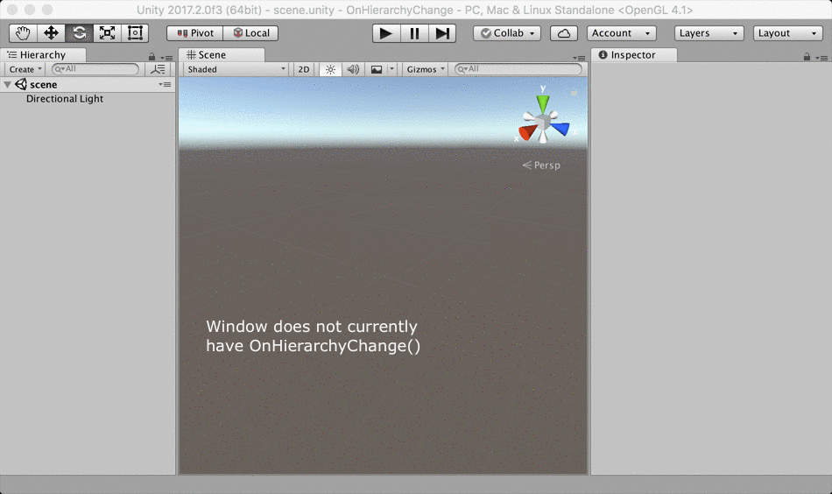The width and height of the screenshot is (832, 494).
Task: Click the Step frame button
Action: pos(442,33)
